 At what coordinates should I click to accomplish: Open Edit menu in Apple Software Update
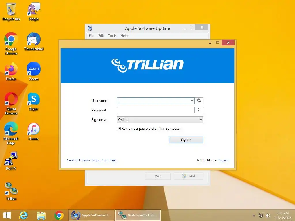[101, 35]
